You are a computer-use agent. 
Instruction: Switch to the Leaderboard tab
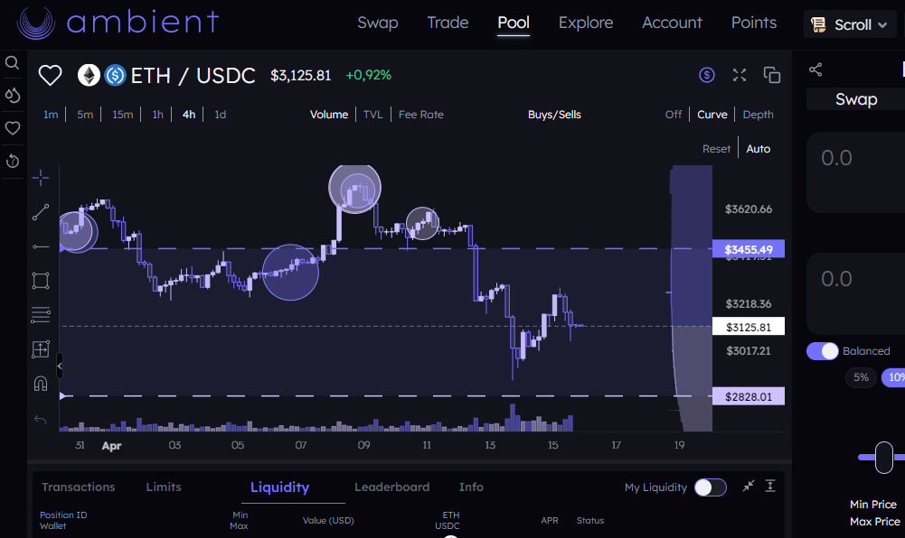tap(391, 487)
